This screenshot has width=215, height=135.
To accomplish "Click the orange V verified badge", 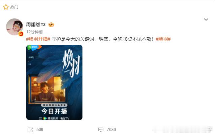I will coord(21,34).
